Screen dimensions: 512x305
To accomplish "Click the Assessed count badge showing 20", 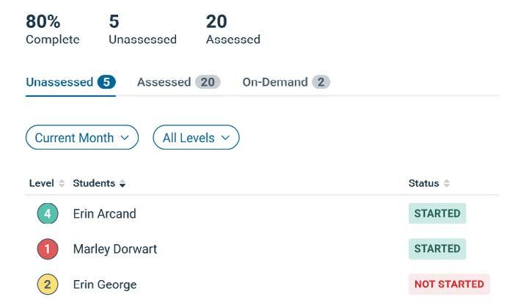I will [208, 82].
